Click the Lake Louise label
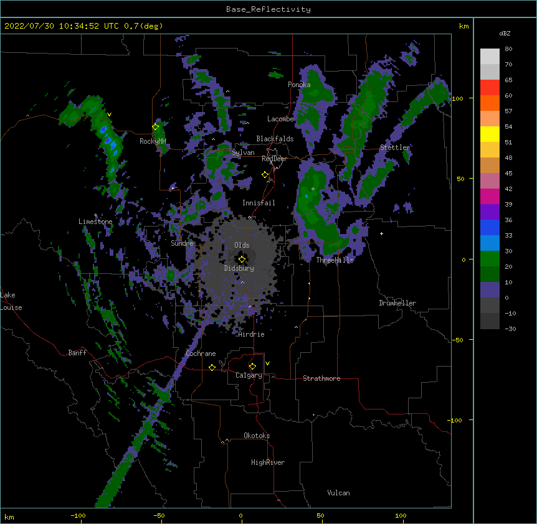 point(11,301)
